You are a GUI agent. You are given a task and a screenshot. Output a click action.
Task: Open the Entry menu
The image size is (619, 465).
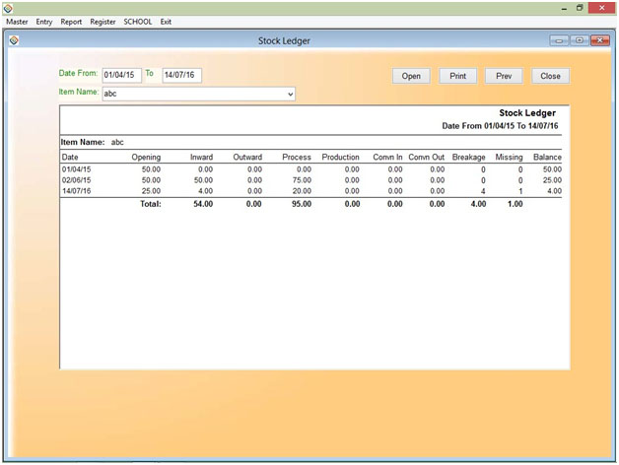click(x=44, y=21)
